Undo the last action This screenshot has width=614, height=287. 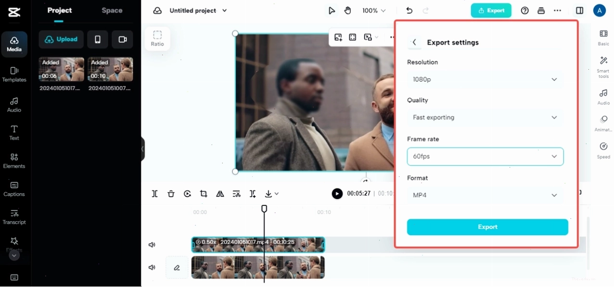pos(409,11)
